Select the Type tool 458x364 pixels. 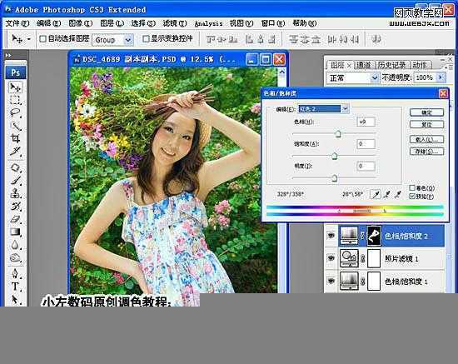point(16,287)
